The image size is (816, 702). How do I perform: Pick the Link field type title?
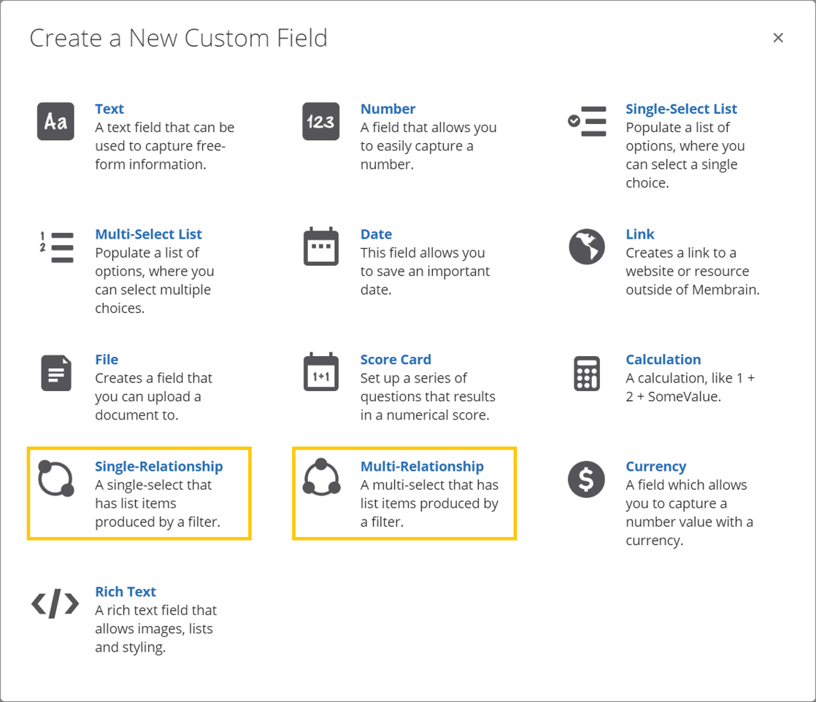(x=640, y=234)
